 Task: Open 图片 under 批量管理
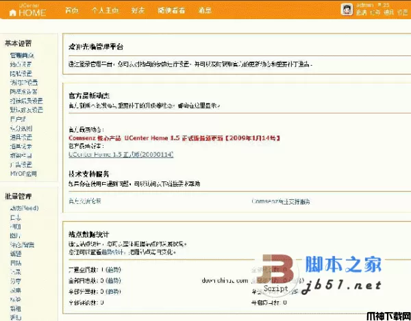[x=16, y=235]
